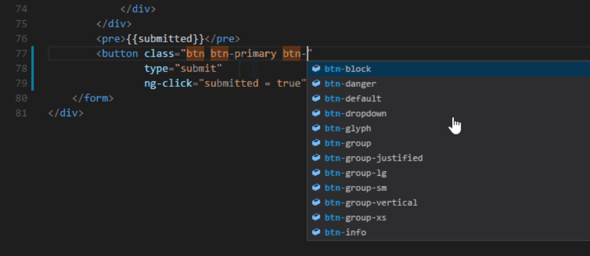Click the cube icon beside btn-group-justified

point(316,158)
